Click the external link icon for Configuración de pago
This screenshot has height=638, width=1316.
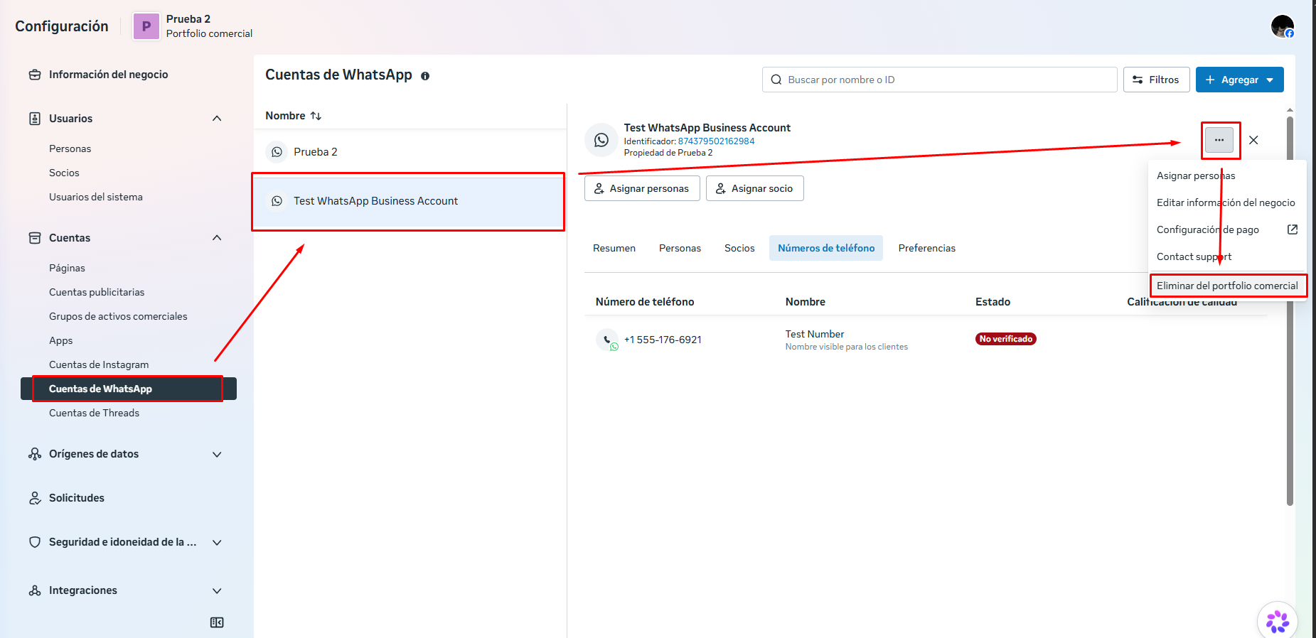(x=1293, y=229)
